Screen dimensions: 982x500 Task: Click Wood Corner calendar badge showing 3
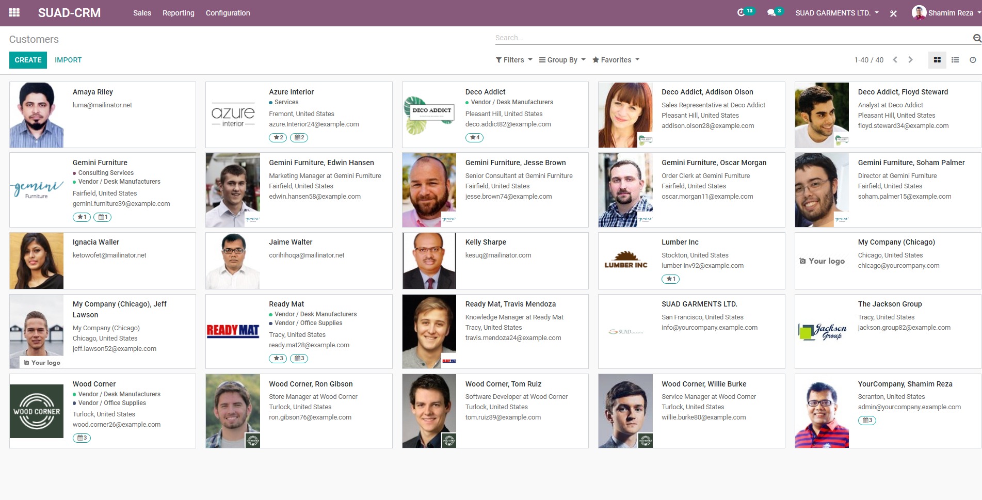click(82, 438)
